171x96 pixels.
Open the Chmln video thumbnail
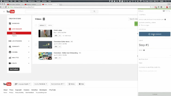tap(45, 33)
